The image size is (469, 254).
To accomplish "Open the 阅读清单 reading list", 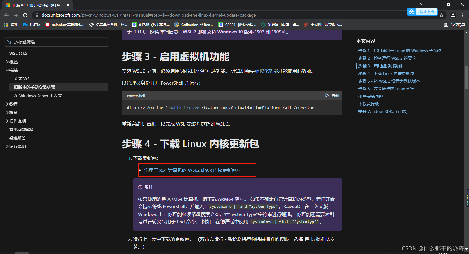I will 454,25.
